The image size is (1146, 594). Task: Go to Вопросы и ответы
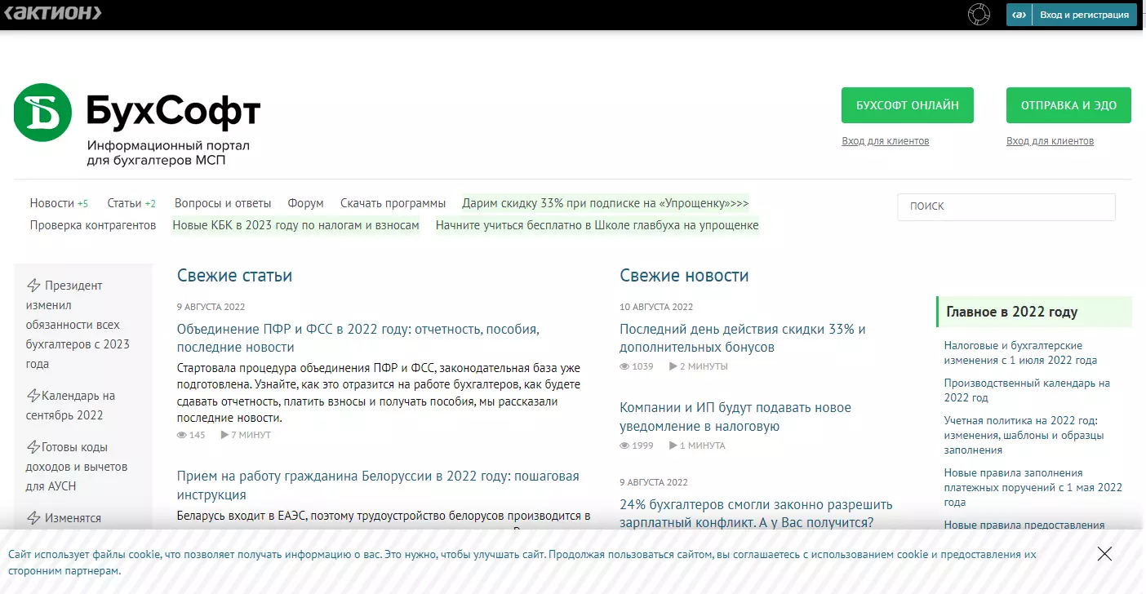223,203
